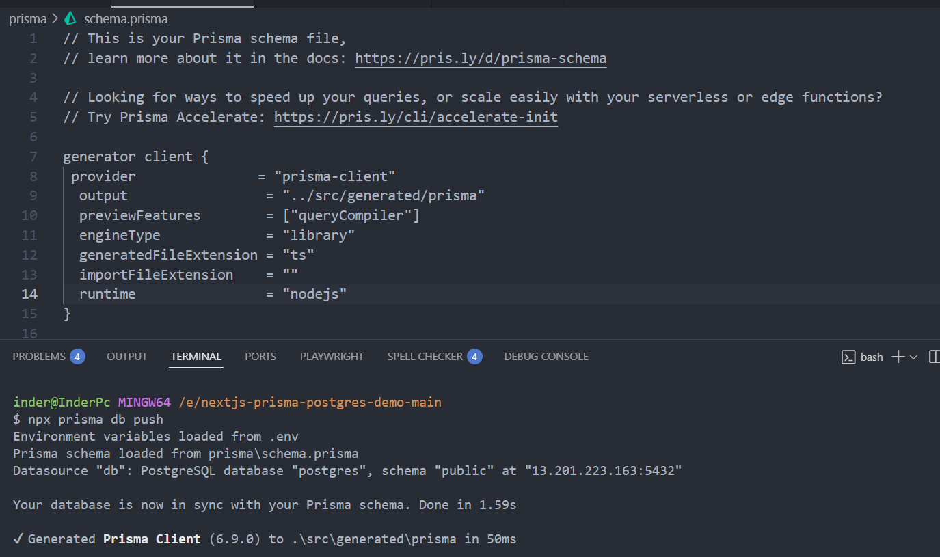Click the bash terminal name label

coord(872,357)
